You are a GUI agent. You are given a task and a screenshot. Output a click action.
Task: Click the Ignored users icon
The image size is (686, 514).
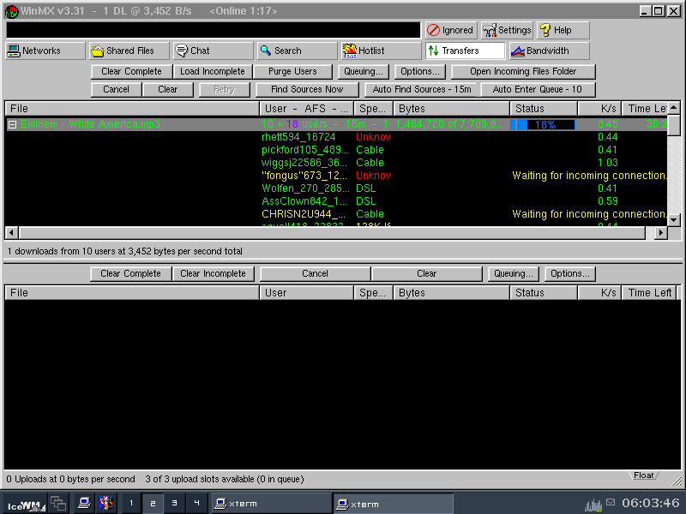click(434, 30)
